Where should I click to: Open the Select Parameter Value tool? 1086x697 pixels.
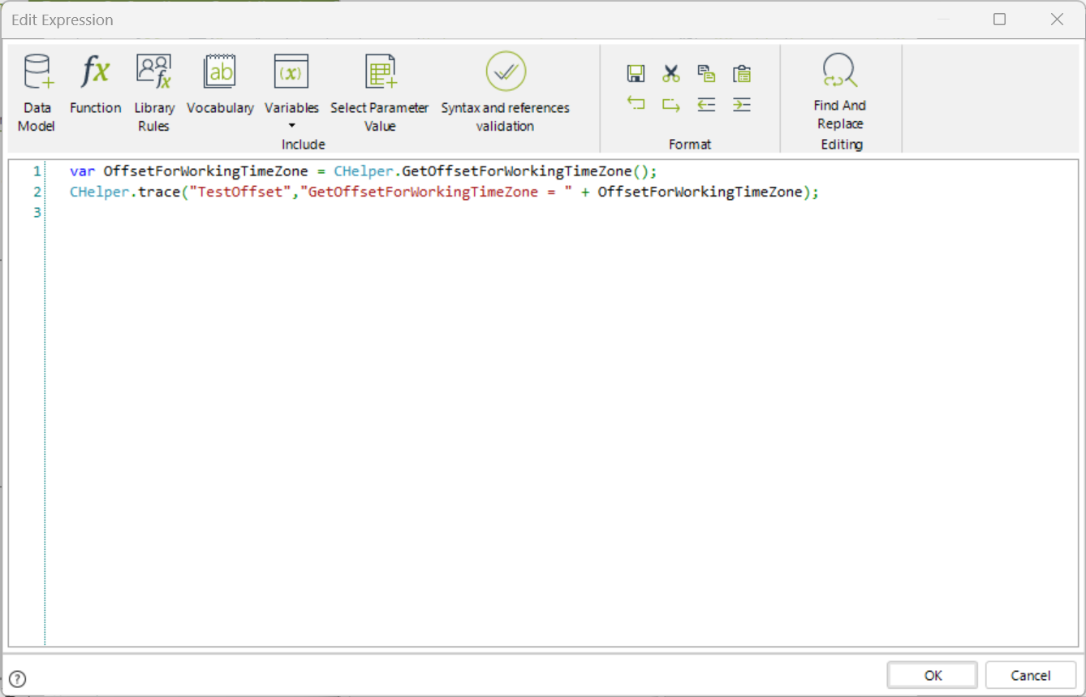click(379, 93)
